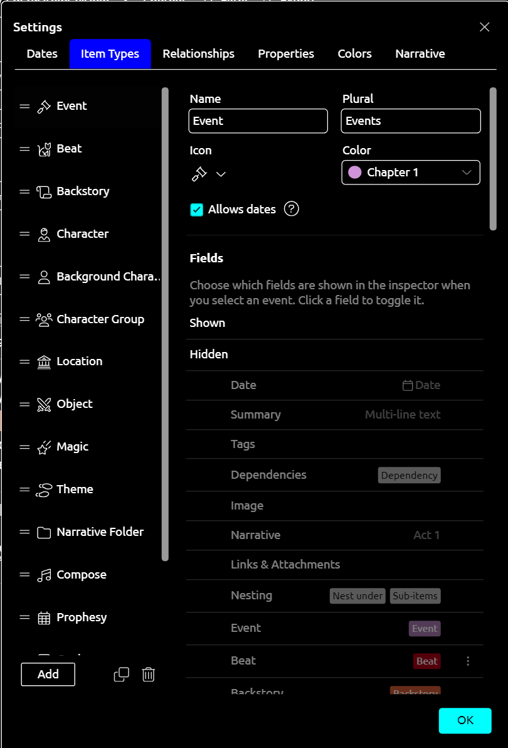This screenshot has width=508, height=748.
Task: Select the Object crossed swords icon
Action: 44,404
